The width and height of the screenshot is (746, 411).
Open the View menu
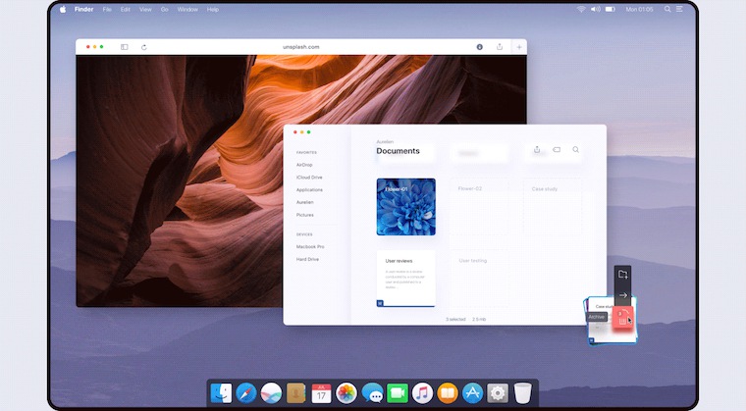pyautogui.click(x=145, y=9)
